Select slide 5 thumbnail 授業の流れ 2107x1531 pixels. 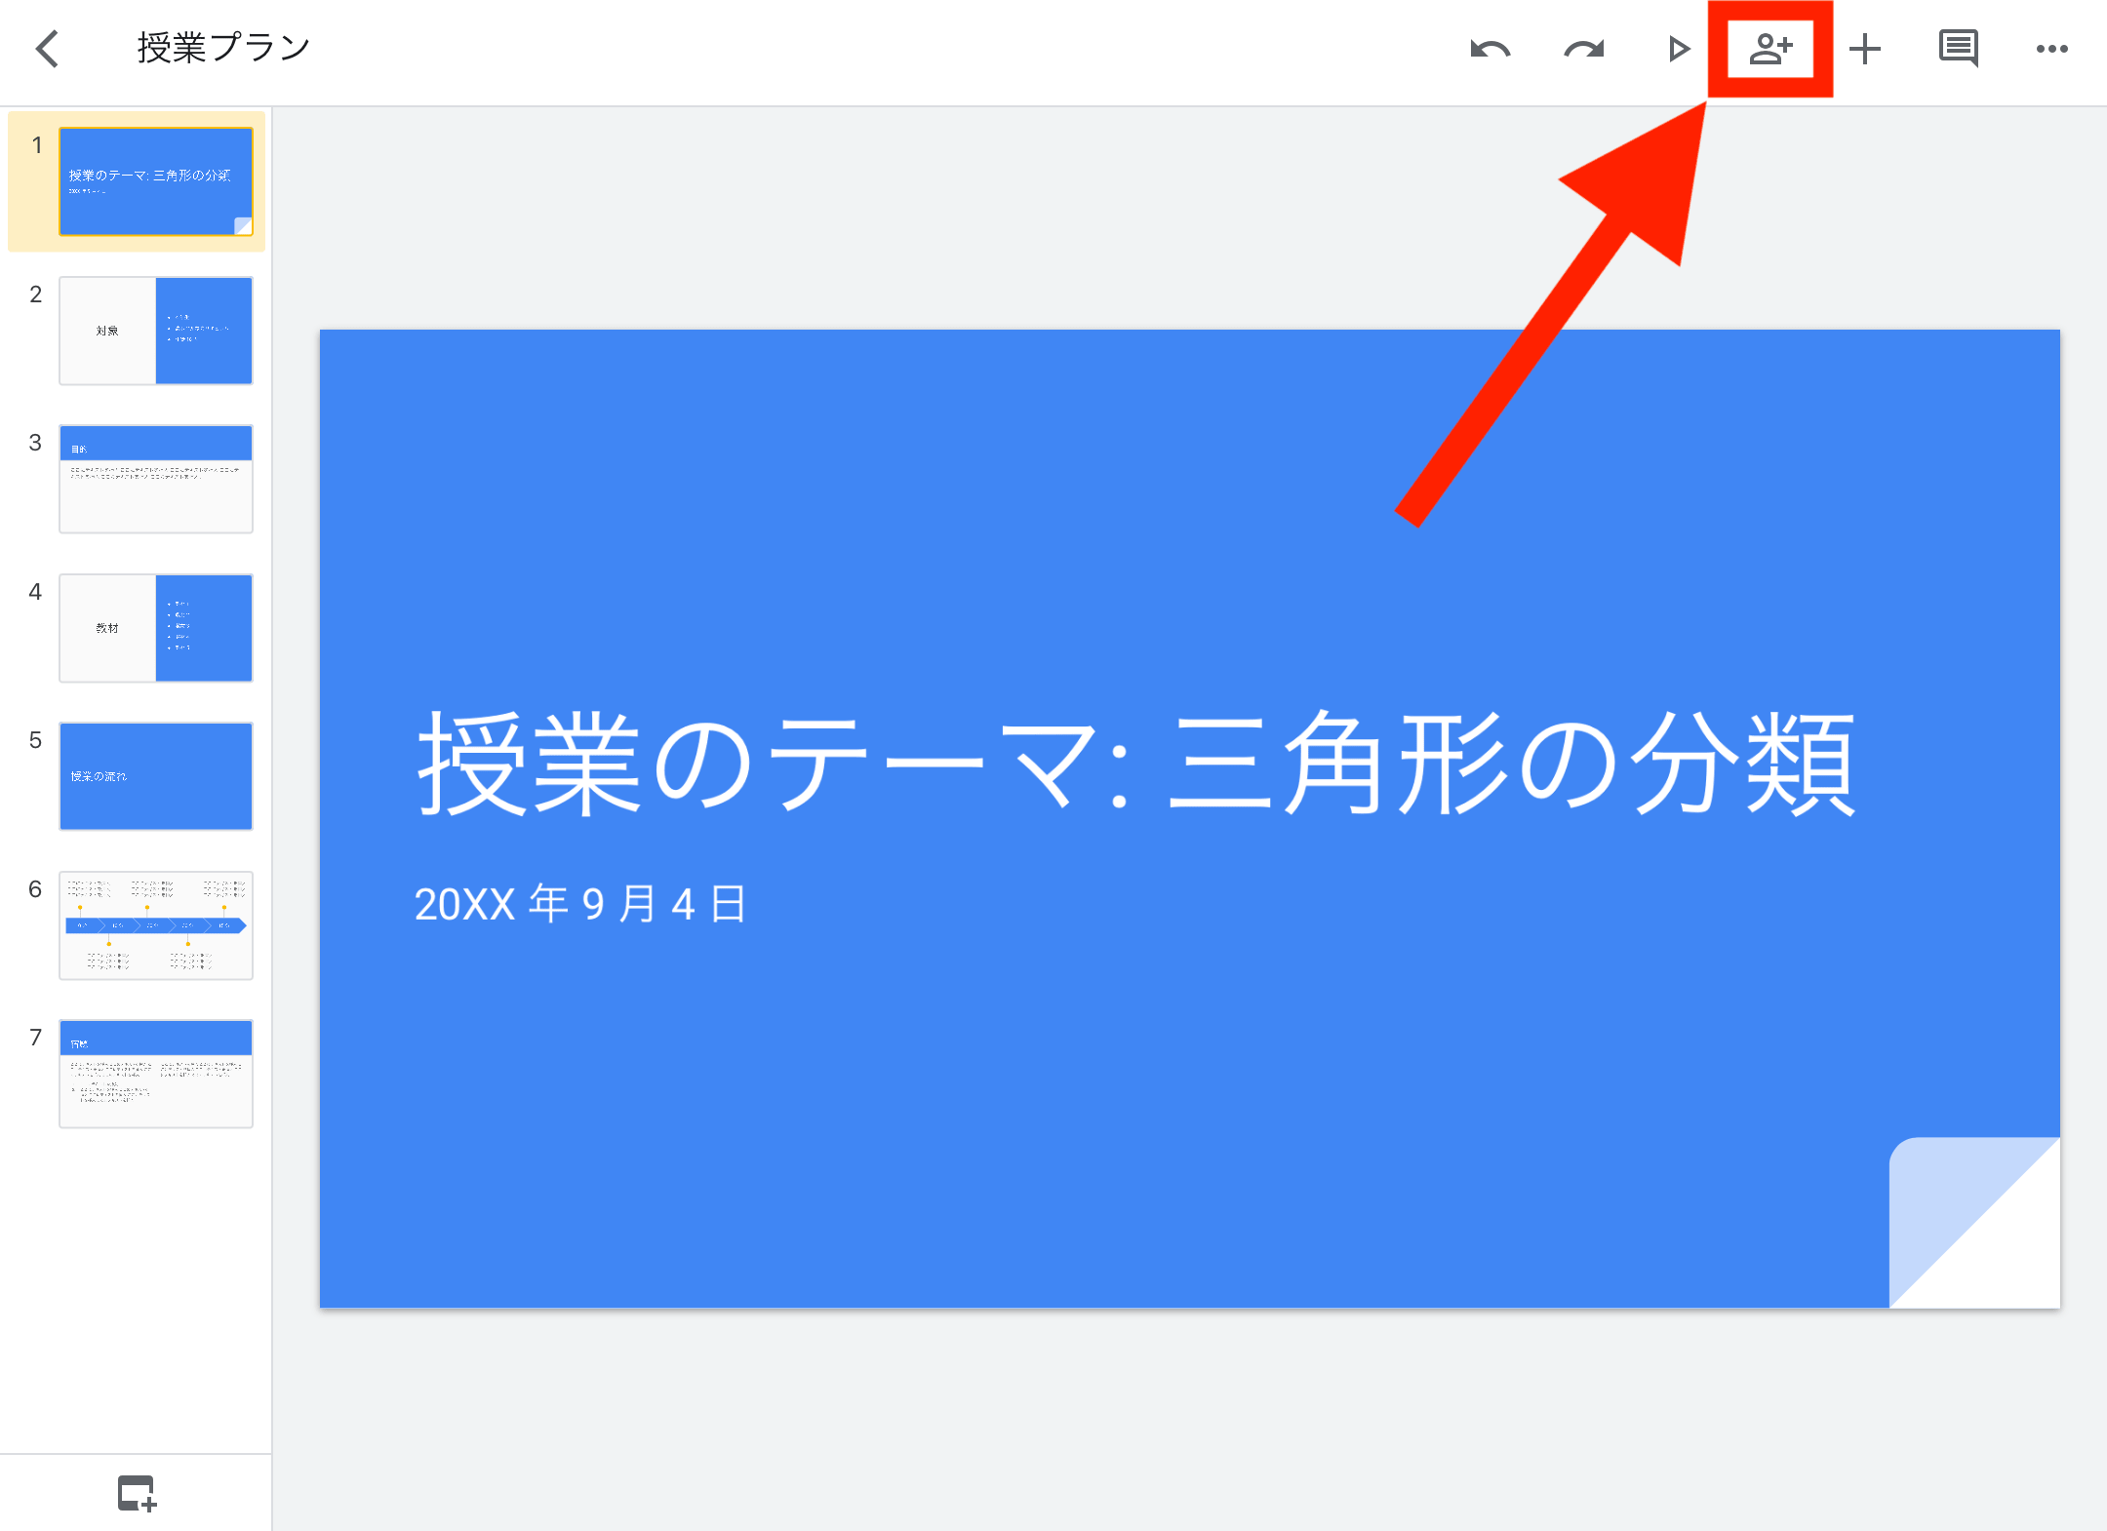coord(156,776)
